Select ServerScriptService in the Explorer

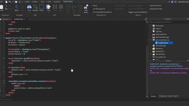162,40
